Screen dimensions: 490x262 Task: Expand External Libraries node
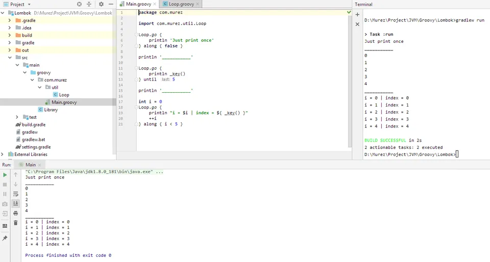click(x=3, y=154)
